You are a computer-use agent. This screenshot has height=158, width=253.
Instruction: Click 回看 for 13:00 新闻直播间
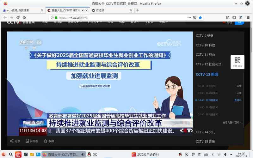coord(239,93)
